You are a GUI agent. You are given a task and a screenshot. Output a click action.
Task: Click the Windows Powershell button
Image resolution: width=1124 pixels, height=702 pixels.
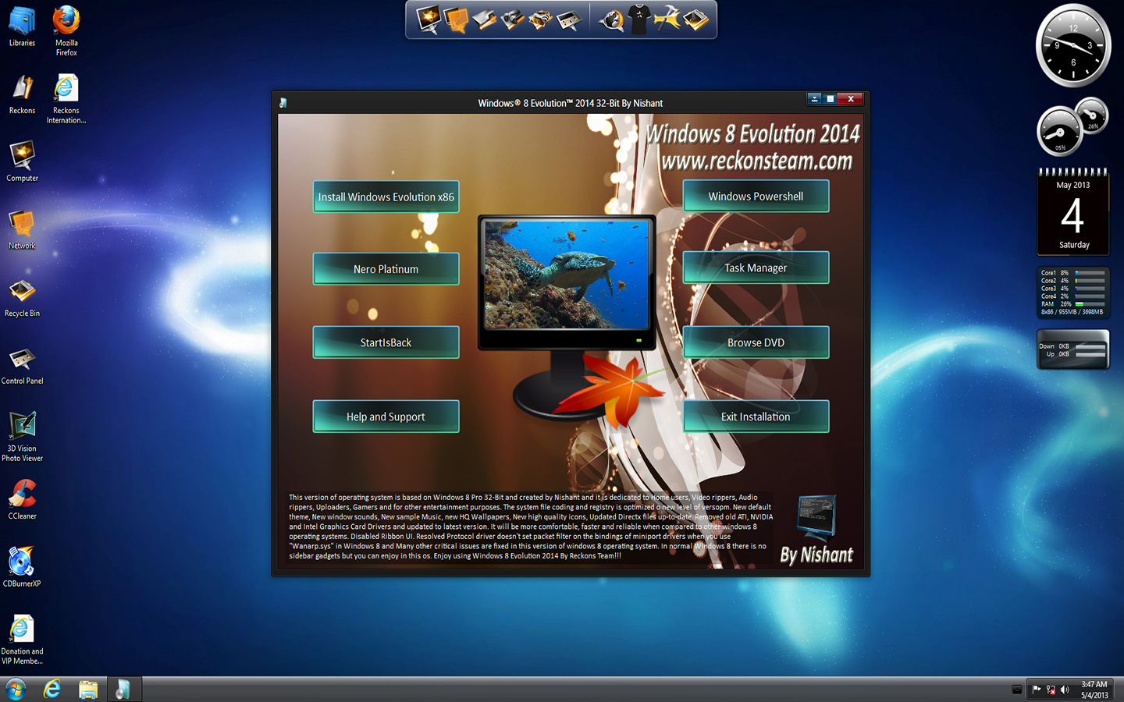[x=756, y=196]
